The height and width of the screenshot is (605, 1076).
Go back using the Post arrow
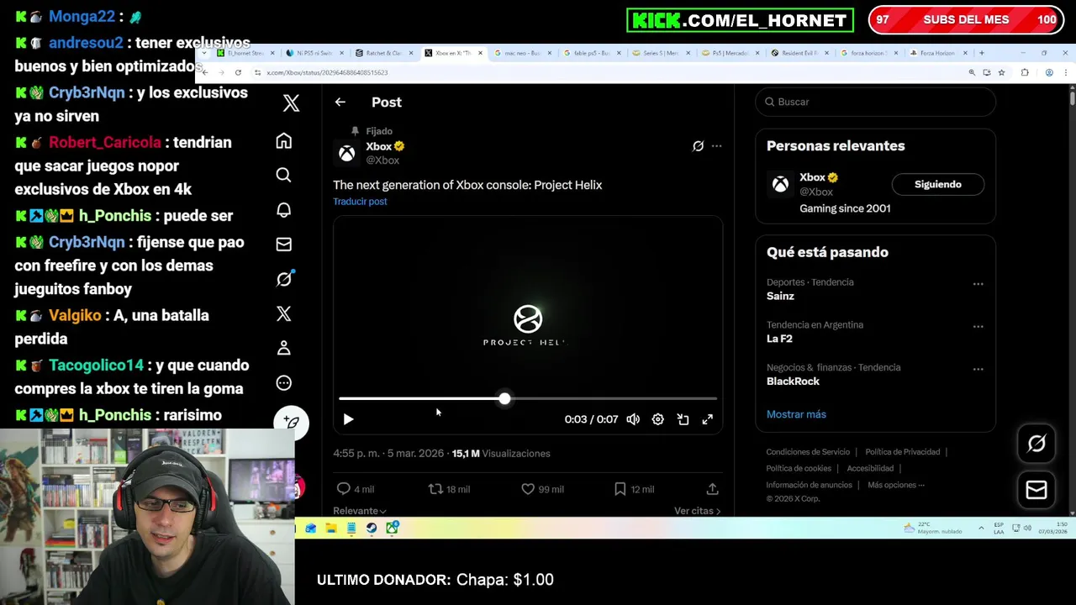[340, 103]
